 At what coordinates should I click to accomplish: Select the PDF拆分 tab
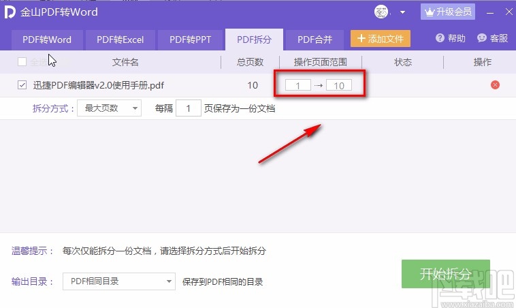coord(254,40)
